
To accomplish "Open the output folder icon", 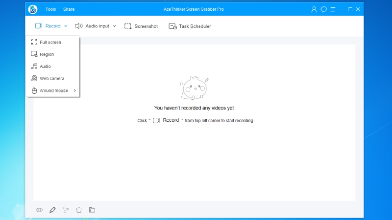I will [x=92, y=210].
